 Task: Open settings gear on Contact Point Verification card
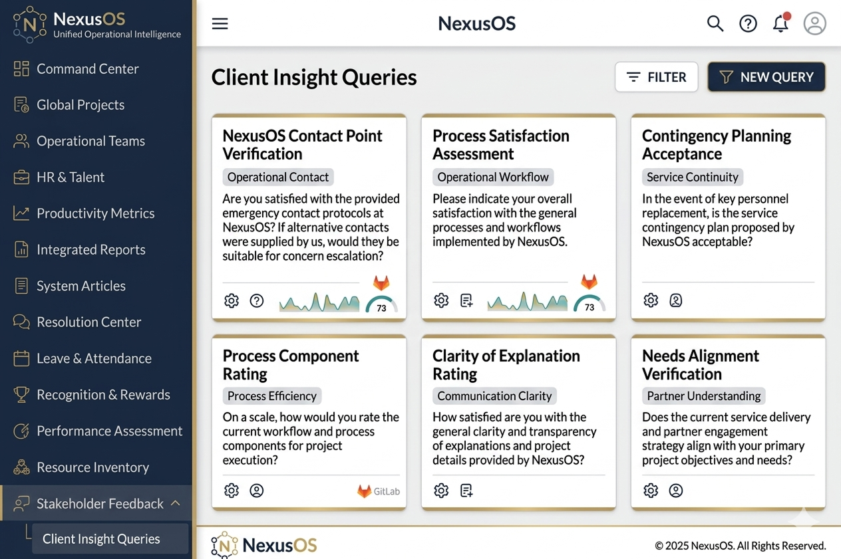point(231,301)
